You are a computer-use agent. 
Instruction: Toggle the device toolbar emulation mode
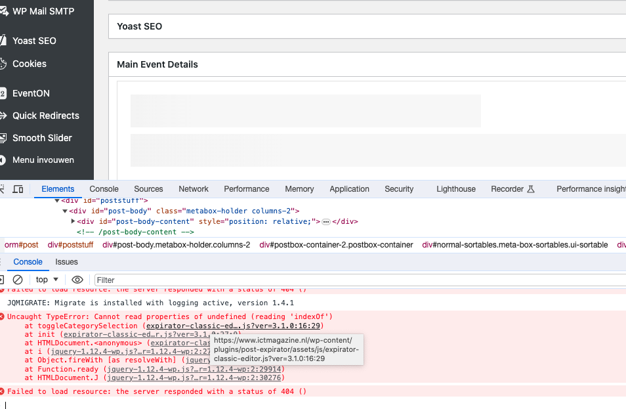[x=18, y=188]
